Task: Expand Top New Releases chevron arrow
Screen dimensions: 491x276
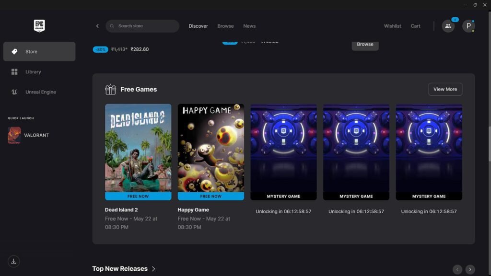Action: [153, 269]
